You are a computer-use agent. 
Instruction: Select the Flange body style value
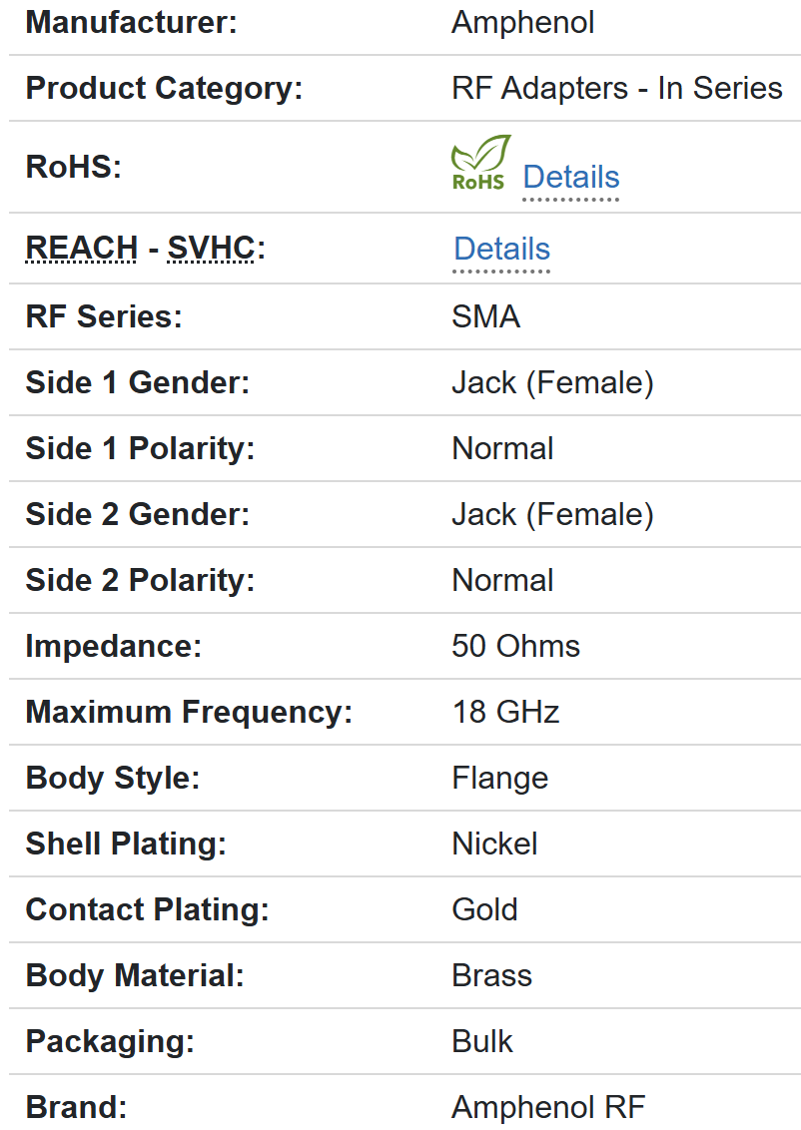(499, 779)
